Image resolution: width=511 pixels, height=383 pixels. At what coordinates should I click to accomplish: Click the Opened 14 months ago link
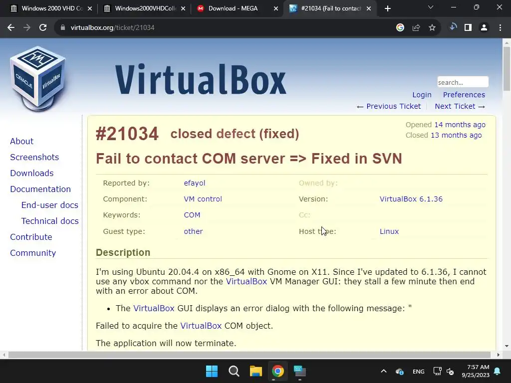click(460, 125)
